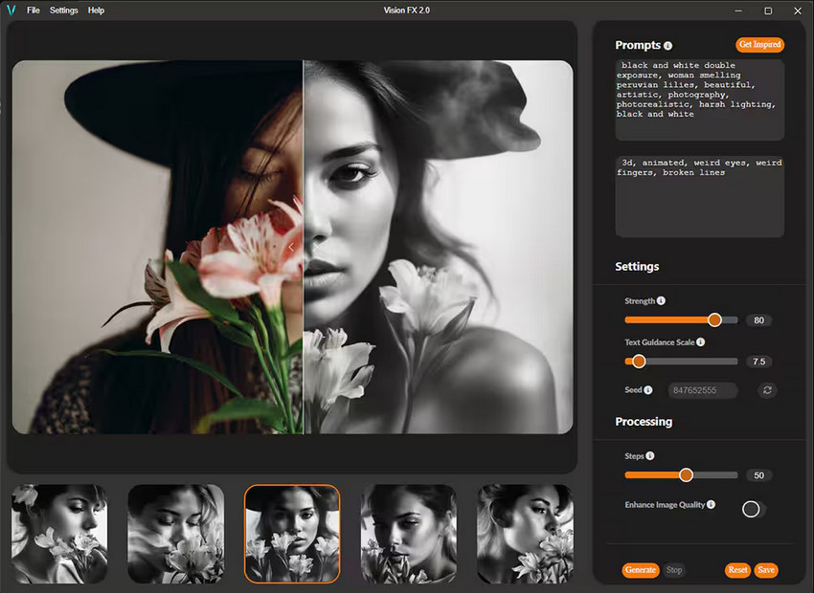Enable the Enhance Image Quality toggle
Screen dimensions: 814x593
pos(751,508)
